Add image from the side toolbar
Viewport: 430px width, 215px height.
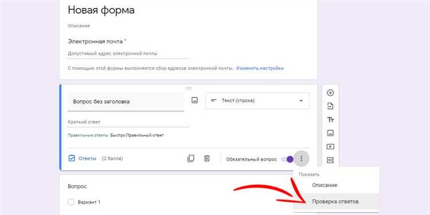click(330, 133)
